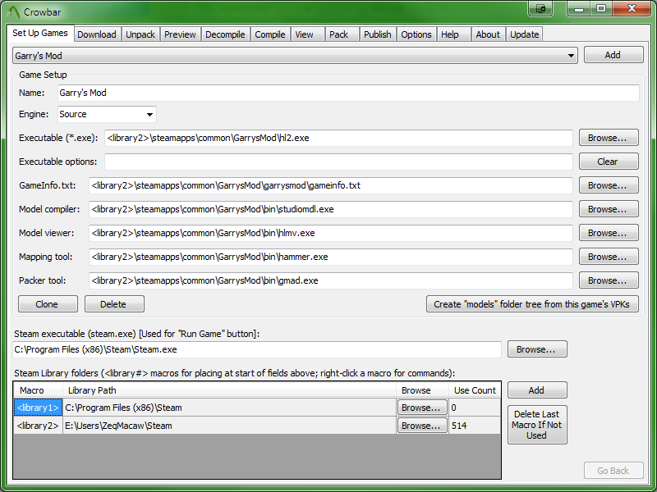The height and width of the screenshot is (492, 657).
Task: Click Add button next to game dropdown
Action: point(613,55)
